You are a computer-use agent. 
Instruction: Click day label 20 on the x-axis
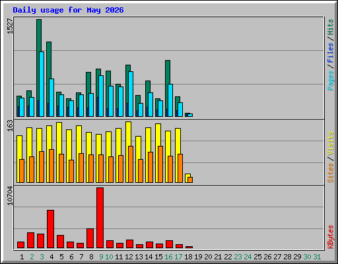(208, 257)
